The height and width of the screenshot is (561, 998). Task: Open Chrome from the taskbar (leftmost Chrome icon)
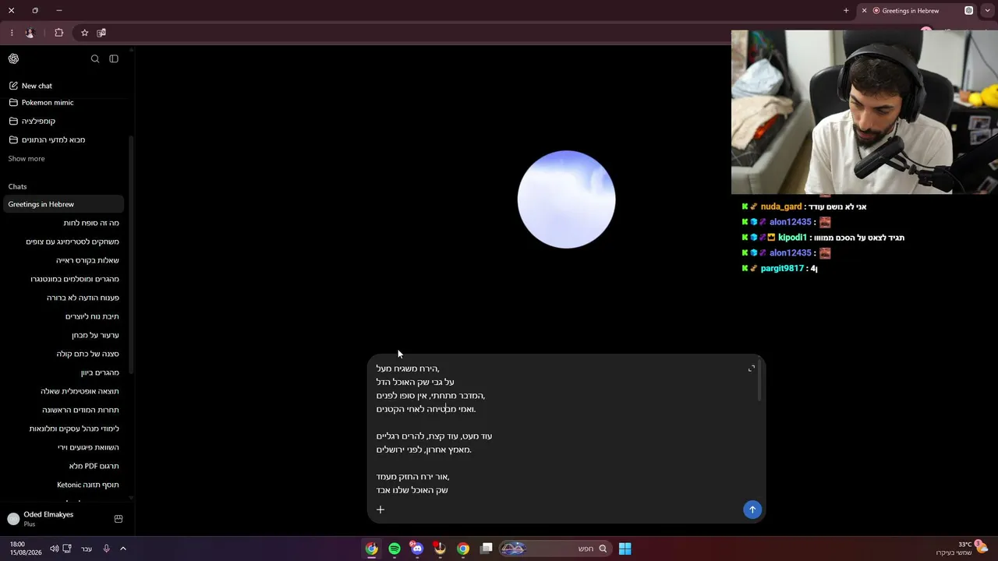tap(372, 549)
